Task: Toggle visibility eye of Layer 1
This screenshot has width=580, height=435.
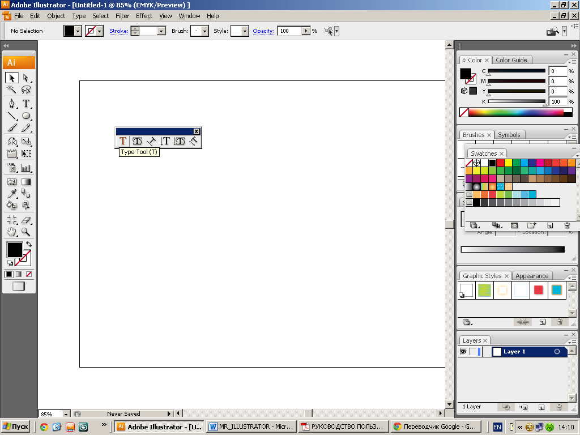Action: point(463,351)
